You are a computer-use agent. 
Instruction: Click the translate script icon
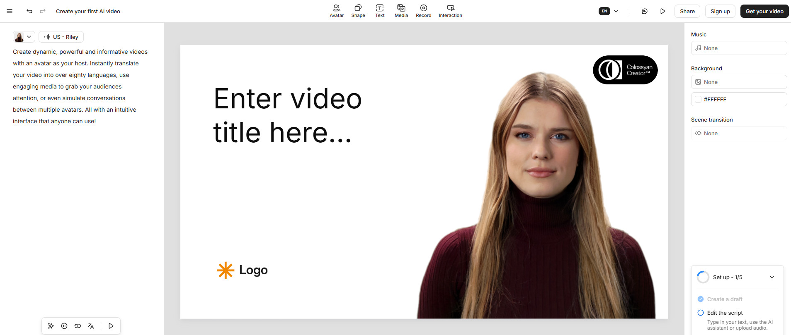click(x=91, y=326)
